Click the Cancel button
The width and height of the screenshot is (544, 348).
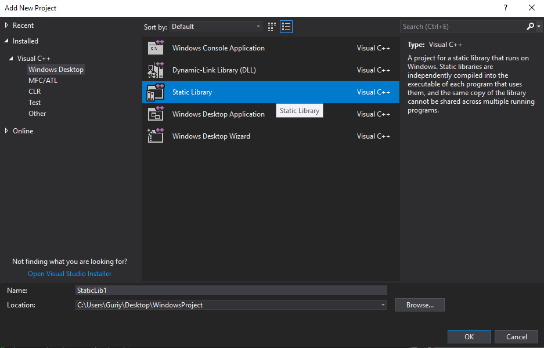(x=516, y=336)
